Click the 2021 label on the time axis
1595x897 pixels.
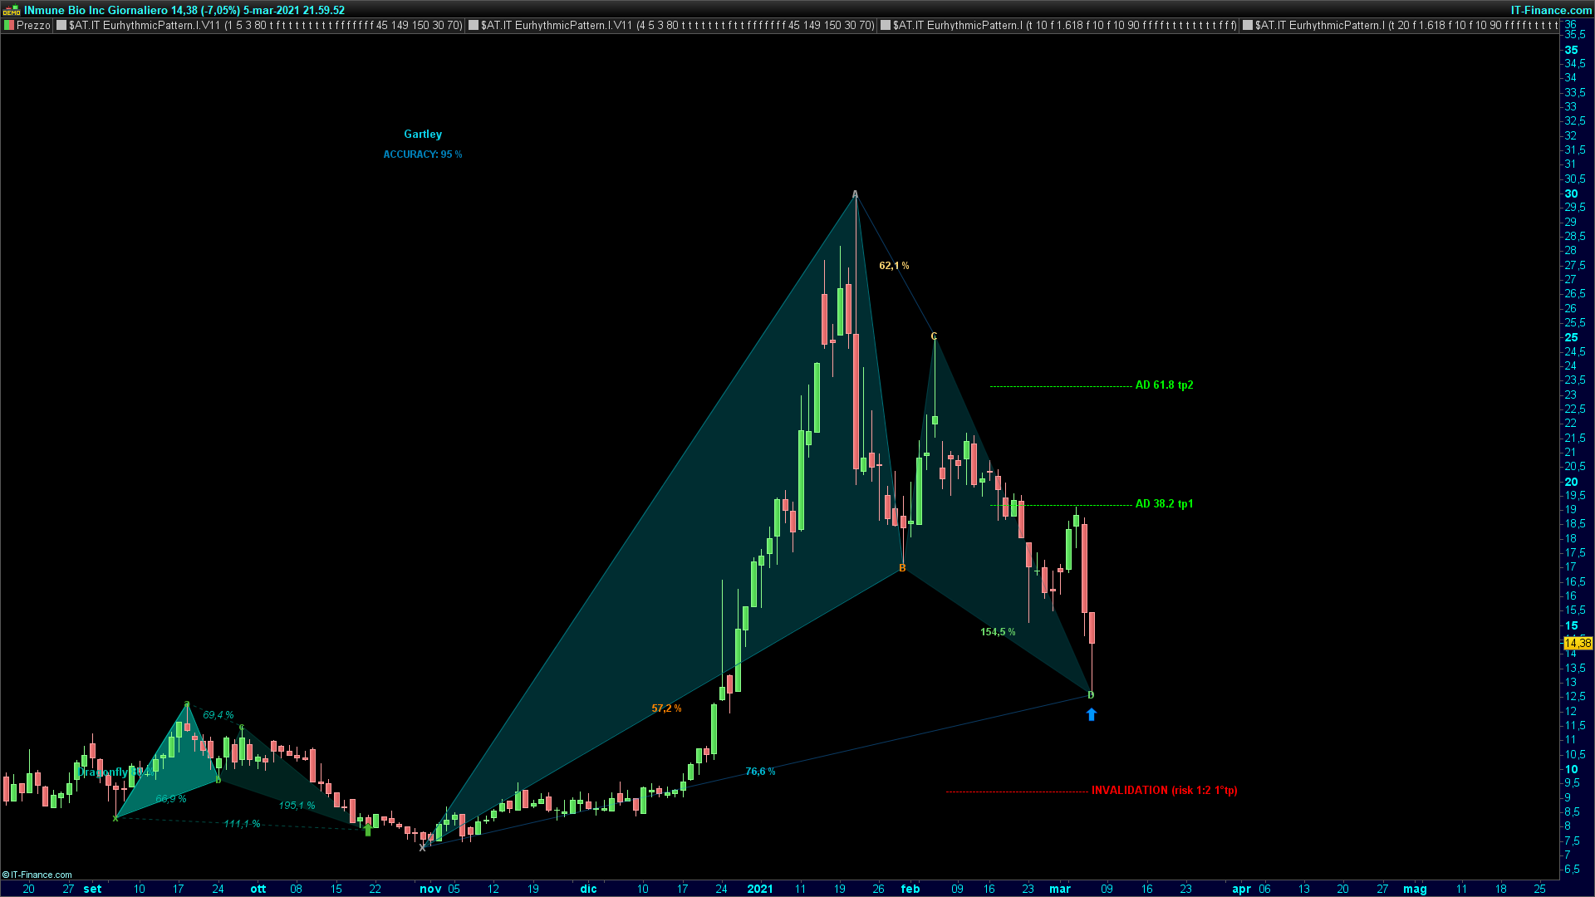(x=760, y=889)
